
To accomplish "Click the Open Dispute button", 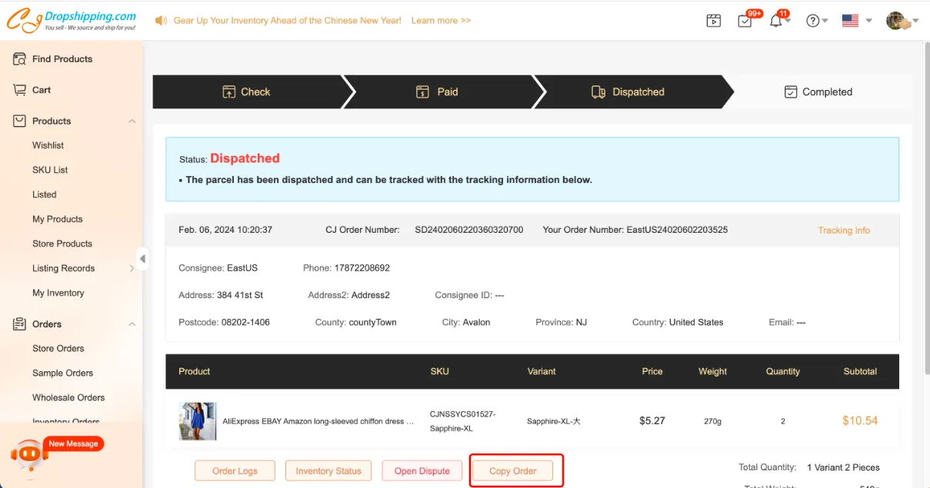I will click(x=422, y=471).
